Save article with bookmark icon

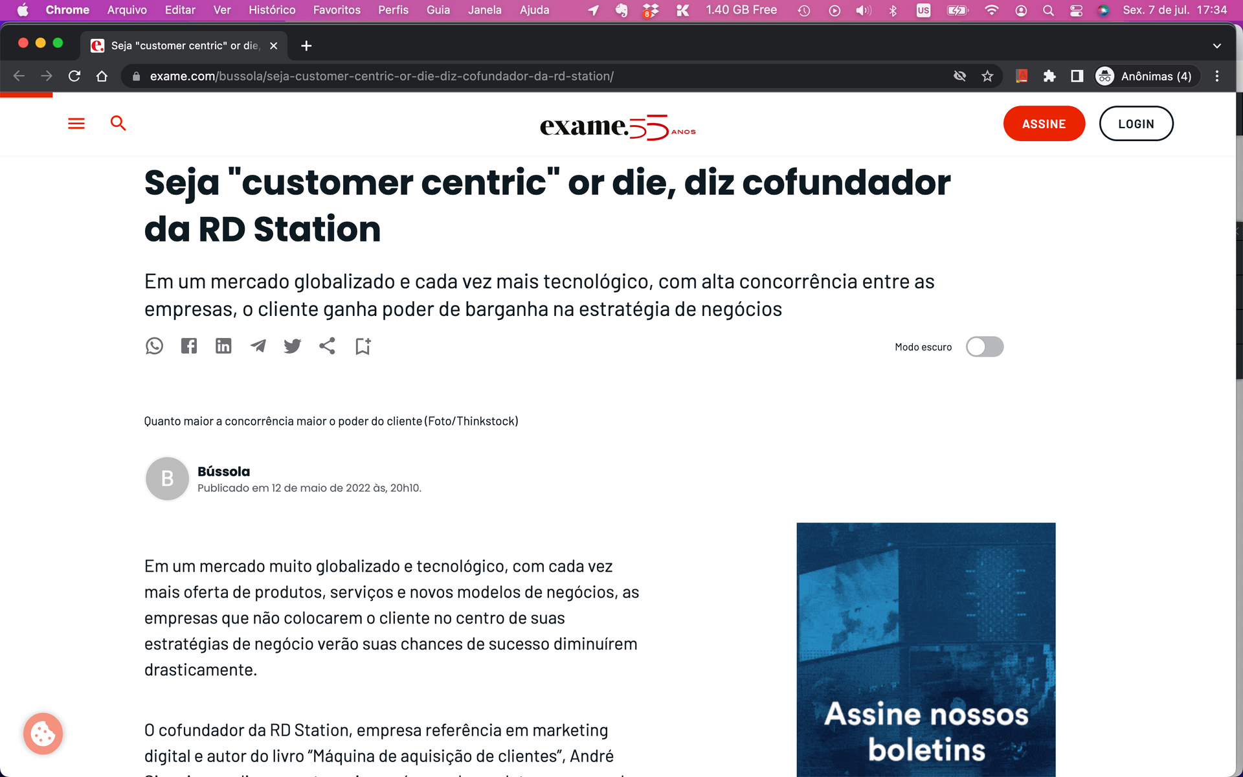[x=363, y=346]
